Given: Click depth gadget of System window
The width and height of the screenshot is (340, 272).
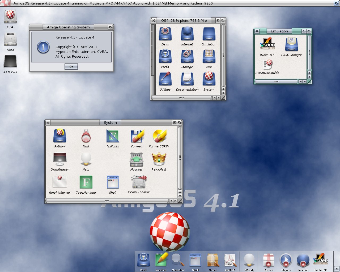Looking at the screenshot, I should tap(179, 122).
